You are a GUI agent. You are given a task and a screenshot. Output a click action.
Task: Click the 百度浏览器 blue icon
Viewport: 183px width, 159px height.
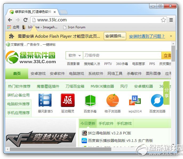point(157,100)
